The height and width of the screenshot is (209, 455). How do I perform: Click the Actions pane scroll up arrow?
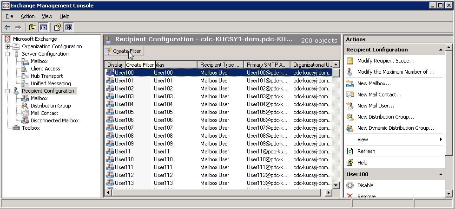pos(448,47)
